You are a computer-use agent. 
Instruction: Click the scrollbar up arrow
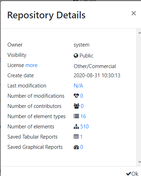coord(139,33)
